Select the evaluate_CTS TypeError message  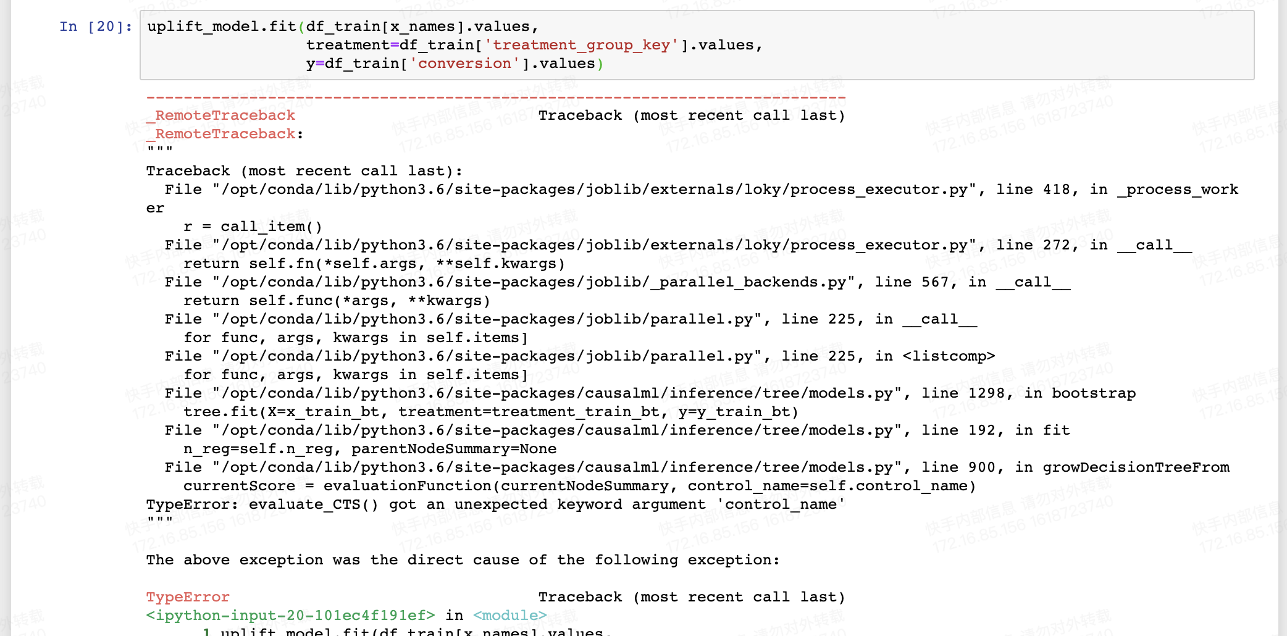[x=494, y=504]
